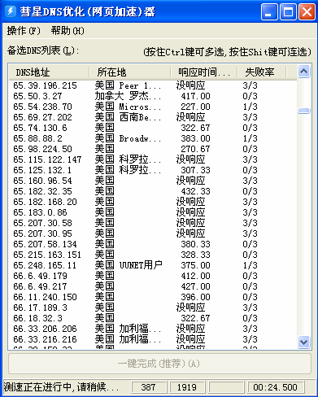The image size is (318, 397).
Task: Click status bar count 387
Action: (x=148, y=387)
